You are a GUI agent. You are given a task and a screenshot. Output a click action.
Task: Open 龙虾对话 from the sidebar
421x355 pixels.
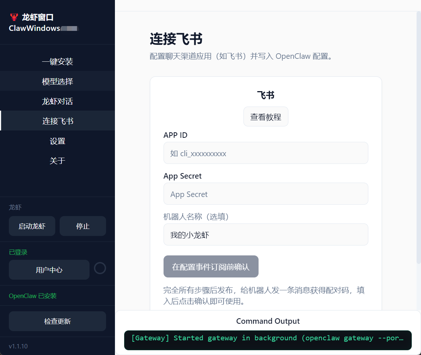click(57, 101)
